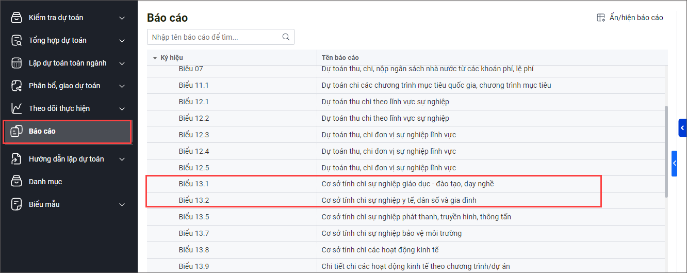Screen dimensions: 687x273
Task: Click the Tổng hợp dự toán sidebar icon
Action: point(17,40)
